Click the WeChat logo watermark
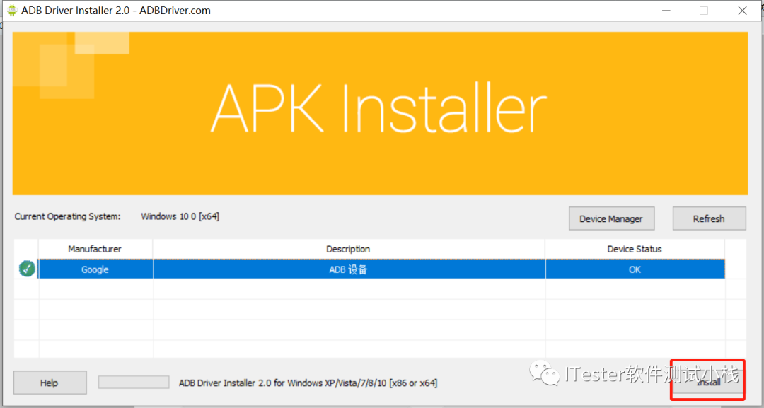Screen dimensions: 764x408 545,373
